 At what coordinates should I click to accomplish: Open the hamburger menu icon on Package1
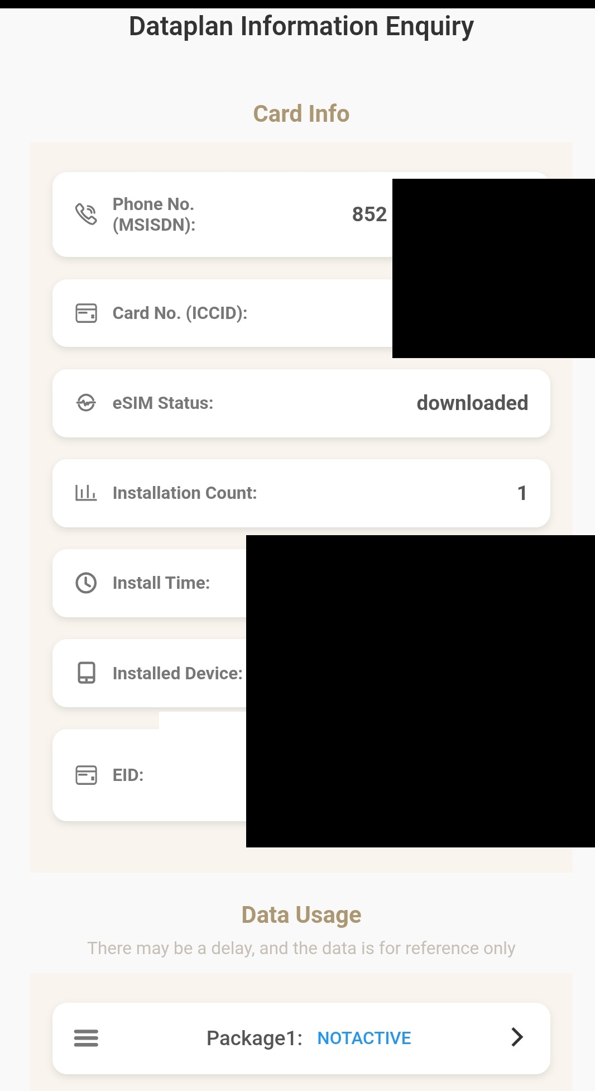(86, 1038)
